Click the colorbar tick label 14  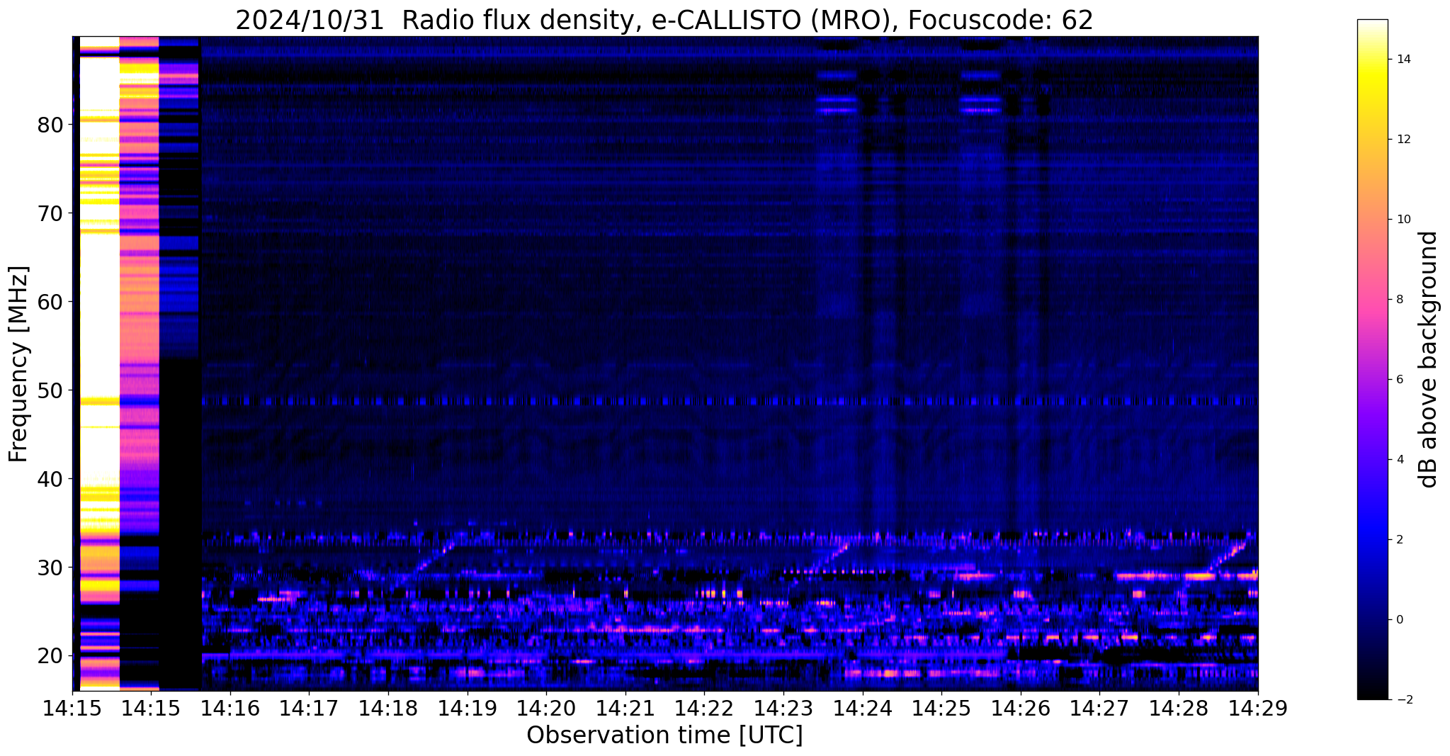(1403, 60)
